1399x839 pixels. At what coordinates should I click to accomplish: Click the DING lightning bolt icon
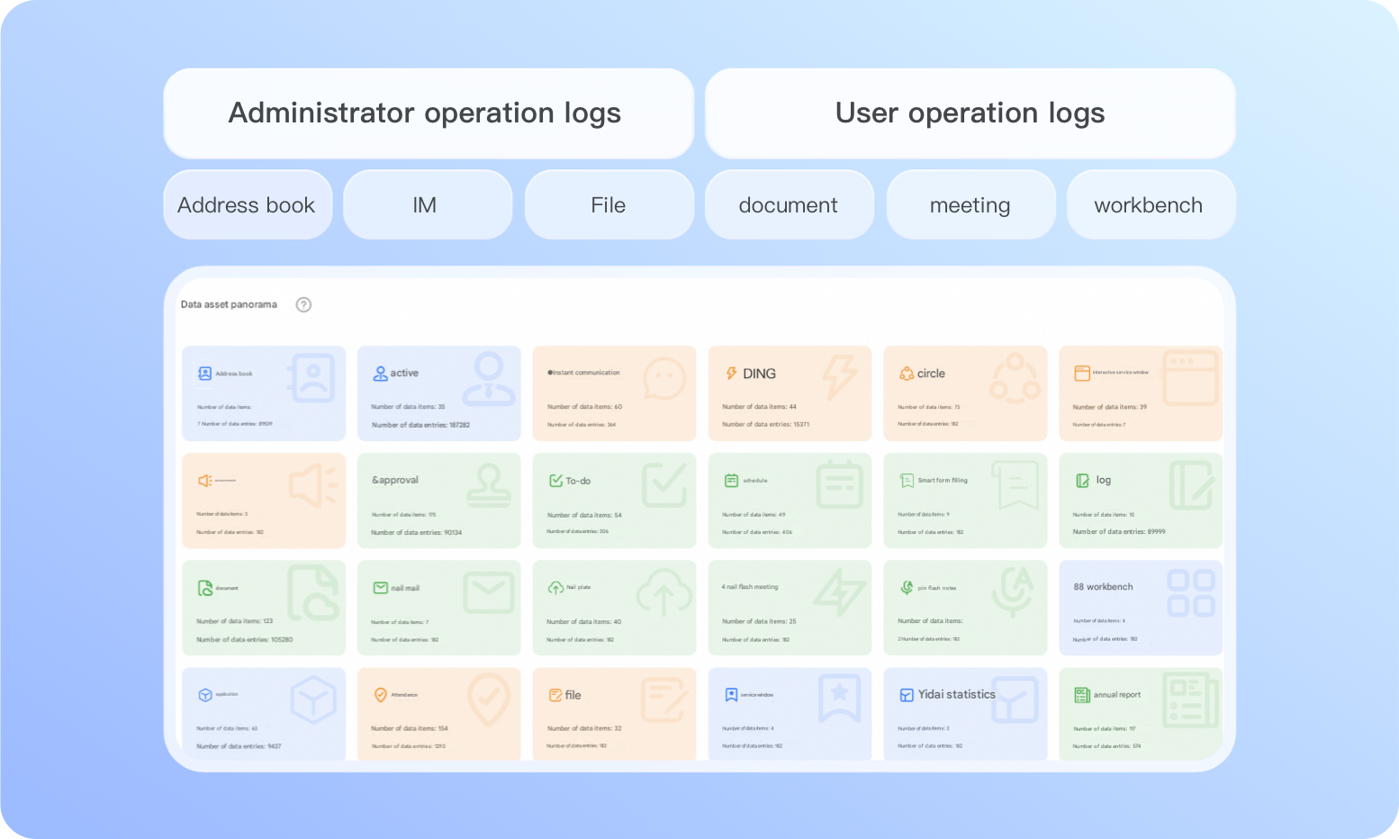731,374
